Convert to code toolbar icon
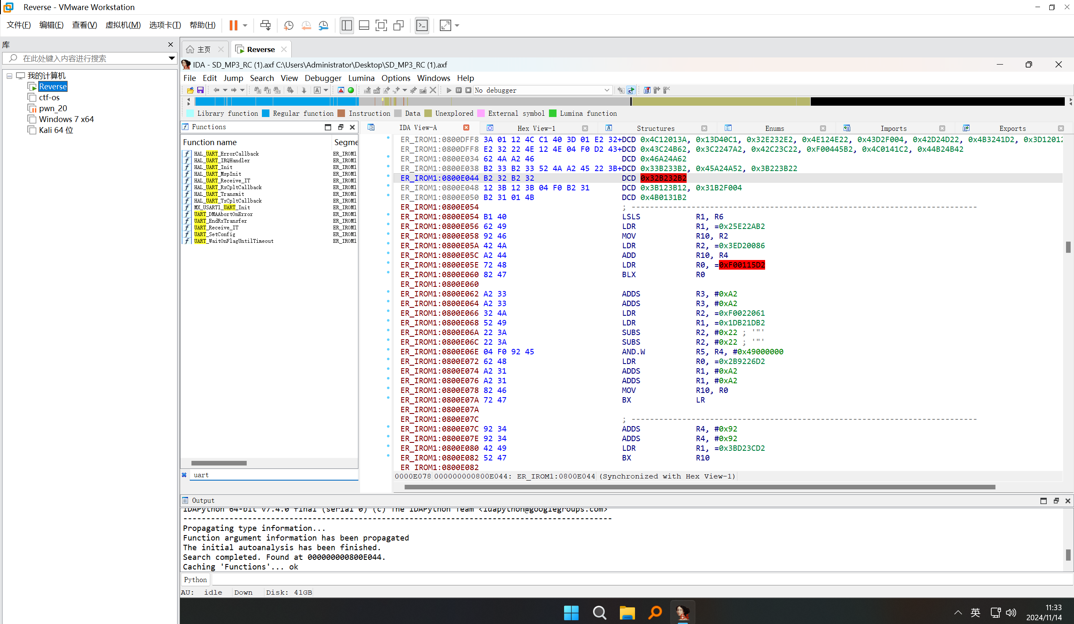Viewport: 1074px width, 624px height. click(x=367, y=90)
